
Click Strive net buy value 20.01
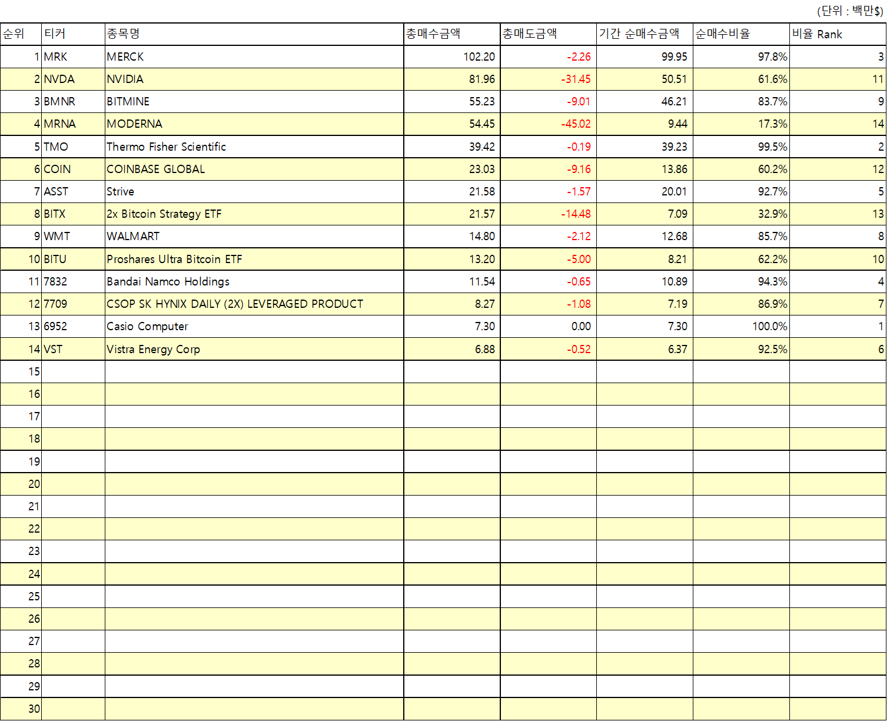pos(645,191)
